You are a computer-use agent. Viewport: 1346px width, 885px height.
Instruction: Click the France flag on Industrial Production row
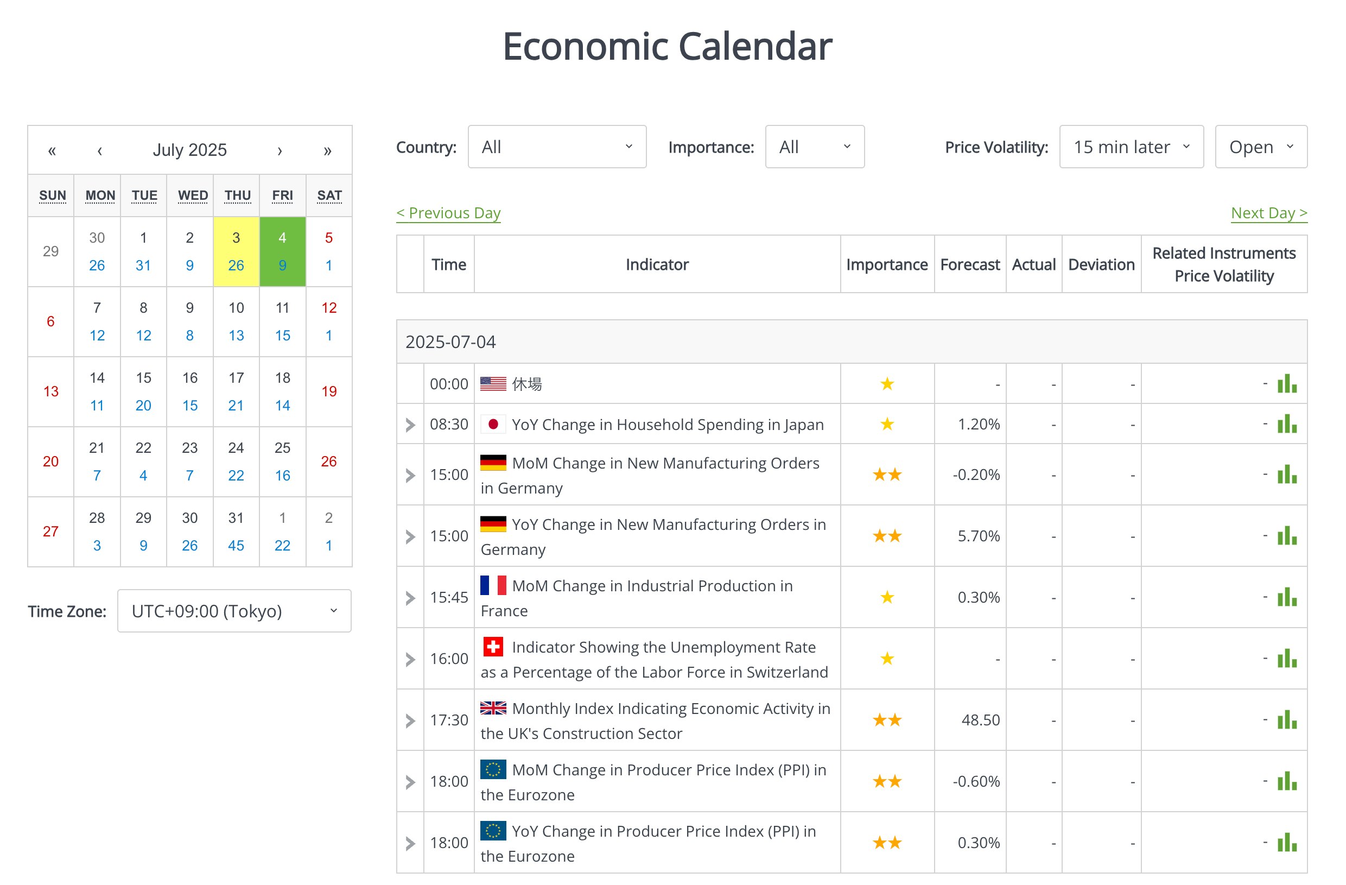point(493,586)
